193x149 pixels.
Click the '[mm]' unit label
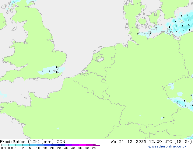point(47,142)
